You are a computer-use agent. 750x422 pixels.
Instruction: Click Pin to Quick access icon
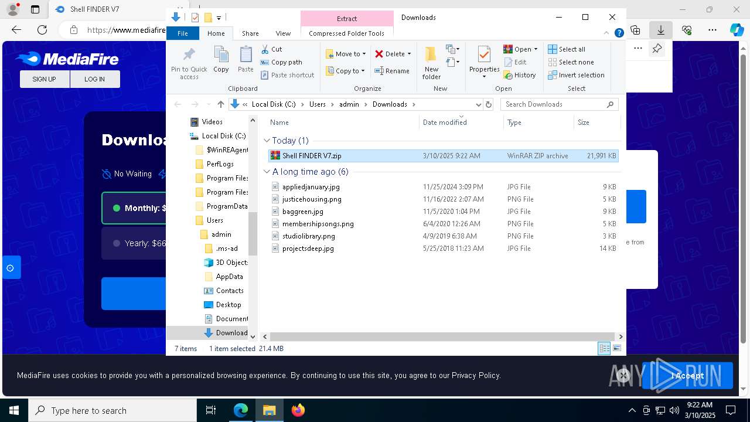[x=189, y=63]
